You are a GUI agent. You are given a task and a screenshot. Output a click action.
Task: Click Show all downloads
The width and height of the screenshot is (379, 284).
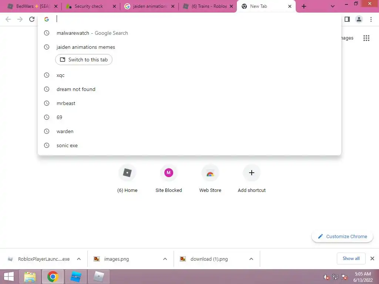[x=351, y=258]
